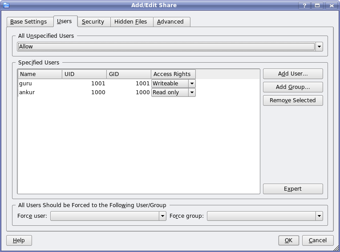The height and width of the screenshot is (252, 340).
Task: Expand the Force user combo box
Action: [162, 216]
